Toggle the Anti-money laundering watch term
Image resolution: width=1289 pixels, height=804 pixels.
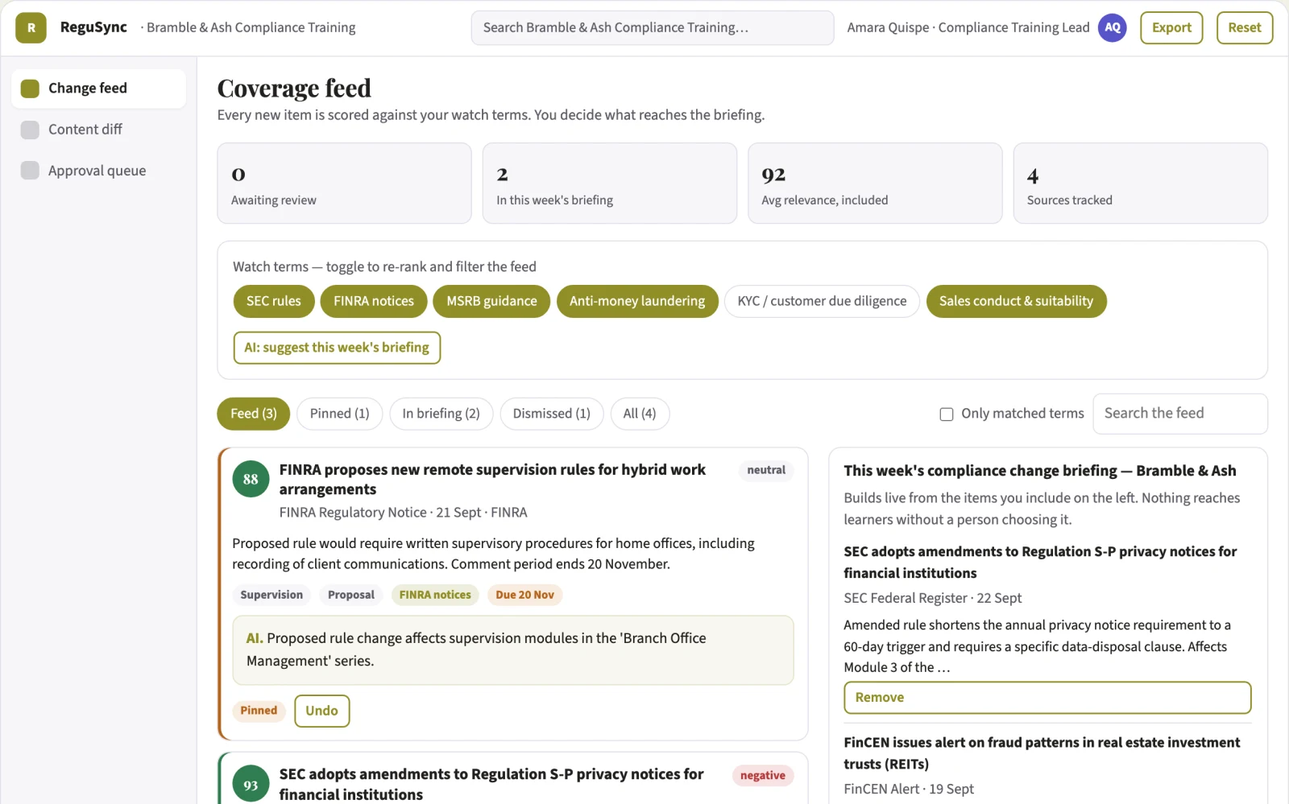coord(637,301)
